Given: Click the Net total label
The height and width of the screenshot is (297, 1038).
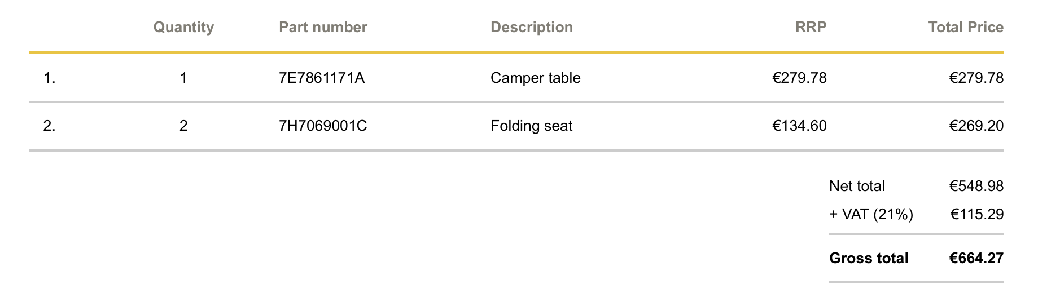Looking at the screenshot, I should coord(857,186).
